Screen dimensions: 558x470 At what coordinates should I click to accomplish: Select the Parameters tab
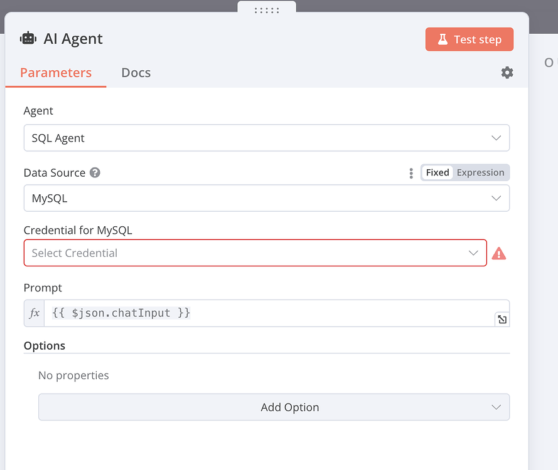(55, 73)
